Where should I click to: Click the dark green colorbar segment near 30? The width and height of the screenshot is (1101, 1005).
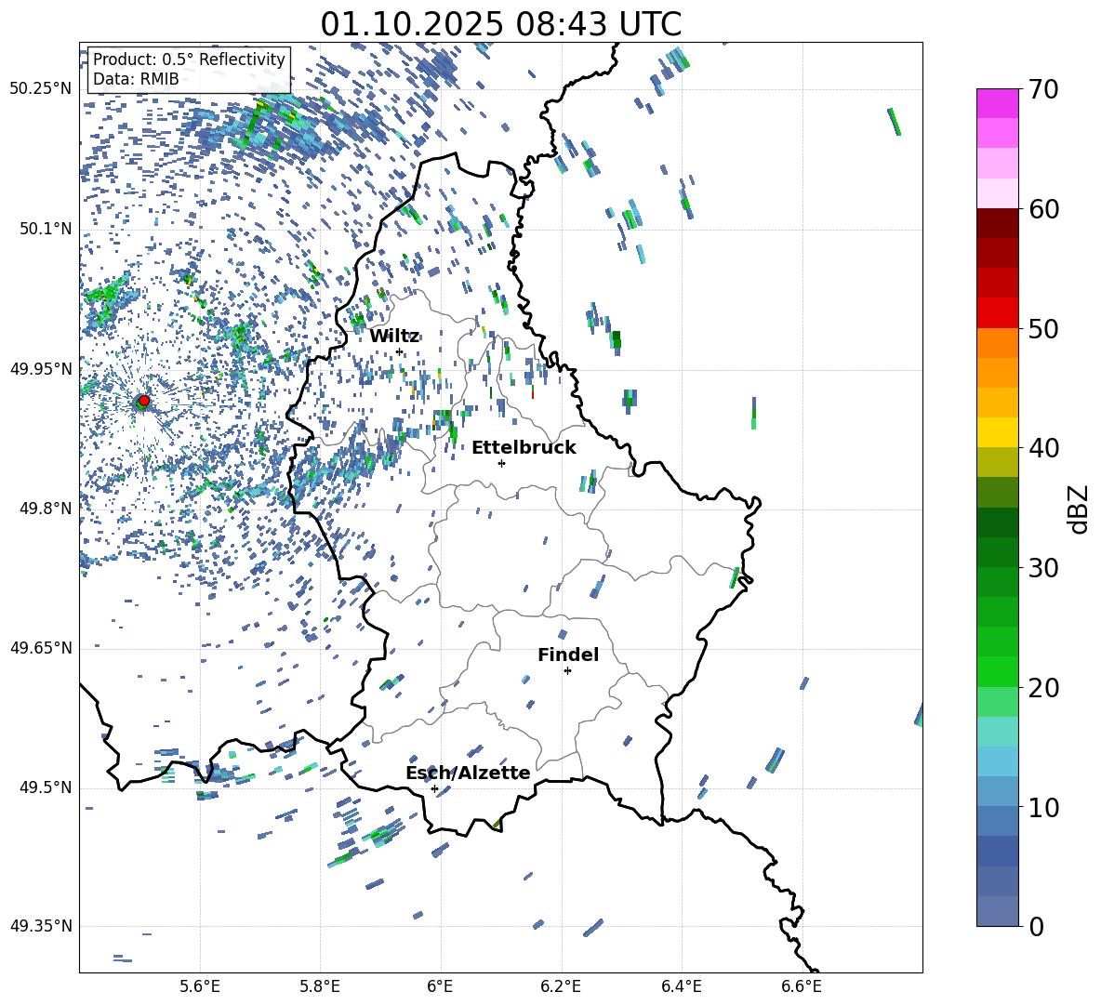pyautogui.click(x=997, y=552)
